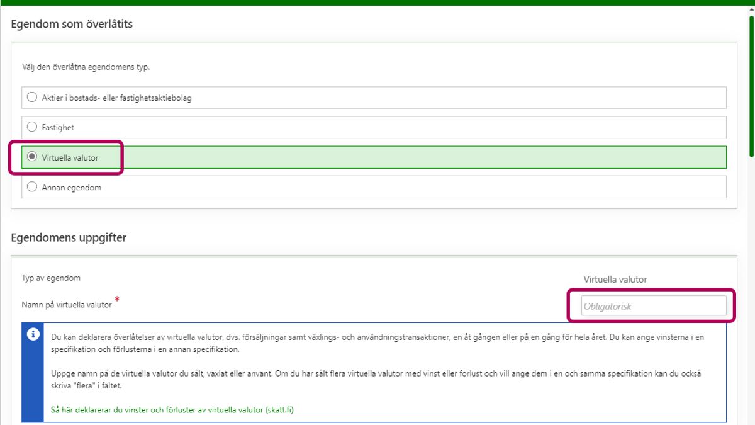Screen dimensions: 755x425
Task: Select the 'Virtuella valutor' radio option
Action: [32, 157]
